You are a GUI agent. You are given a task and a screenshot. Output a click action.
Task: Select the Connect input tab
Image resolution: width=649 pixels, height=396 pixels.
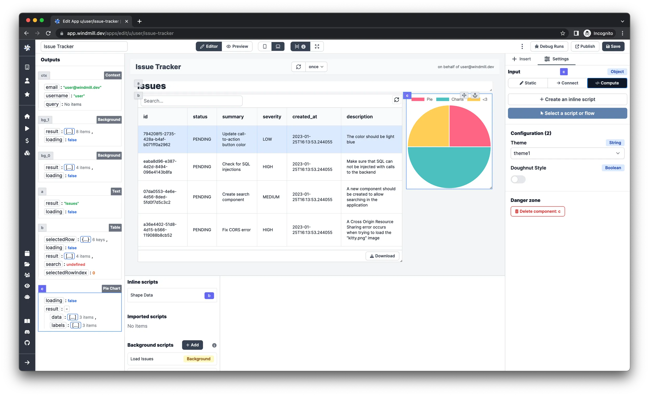coord(567,83)
